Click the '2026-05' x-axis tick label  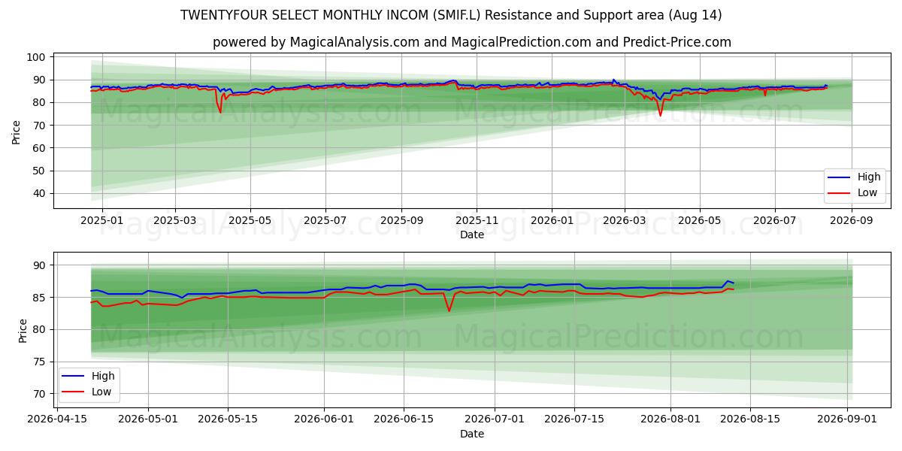point(700,221)
